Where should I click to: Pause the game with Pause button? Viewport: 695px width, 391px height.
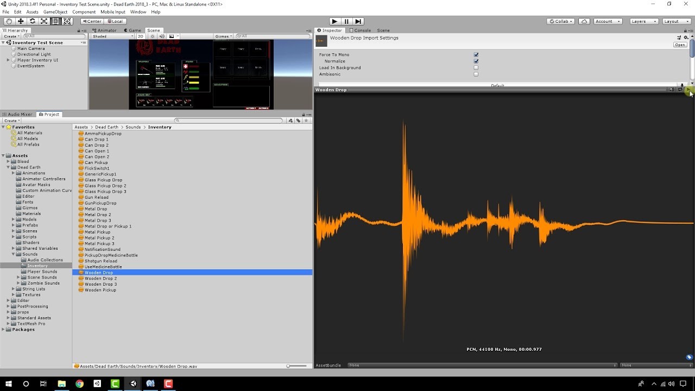346,21
